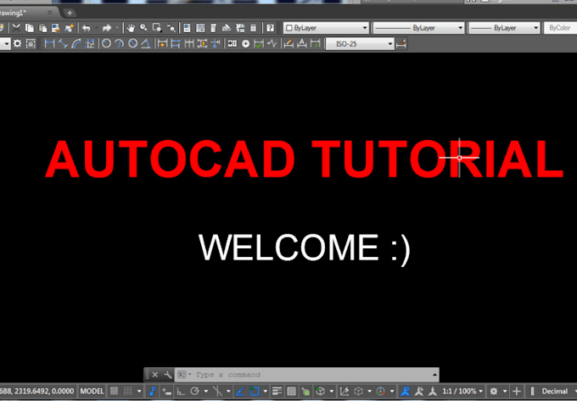
Task: Open the Help question mark icon
Action: [270, 28]
